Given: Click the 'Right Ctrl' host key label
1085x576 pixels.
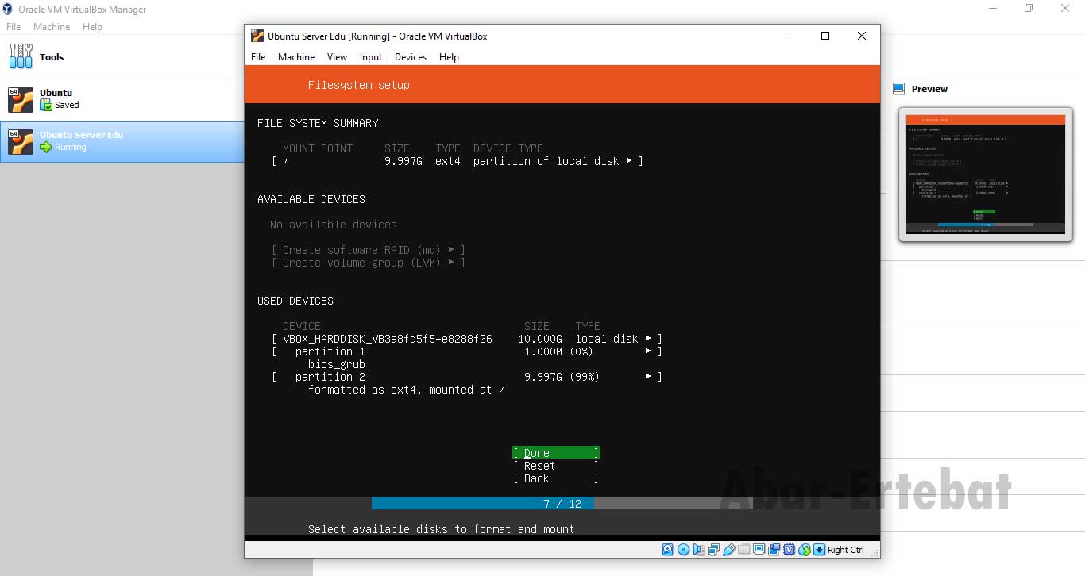Looking at the screenshot, I should (845, 550).
